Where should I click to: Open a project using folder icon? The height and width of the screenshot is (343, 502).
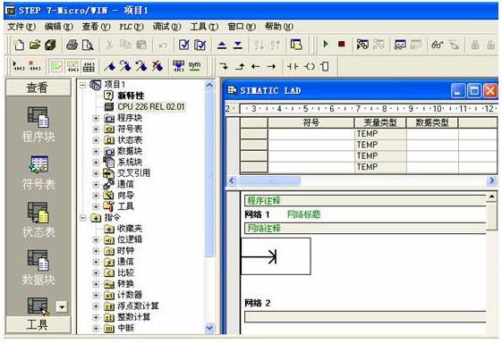point(35,45)
